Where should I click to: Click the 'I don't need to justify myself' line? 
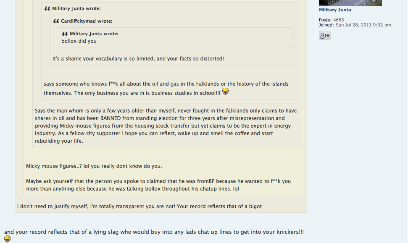tap(139, 206)
